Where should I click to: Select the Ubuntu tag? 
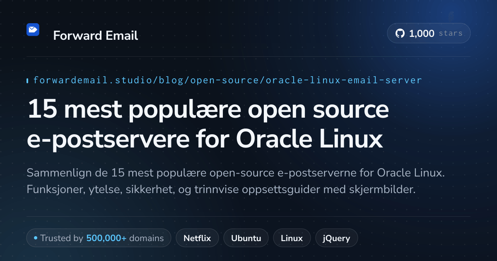pos(246,238)
